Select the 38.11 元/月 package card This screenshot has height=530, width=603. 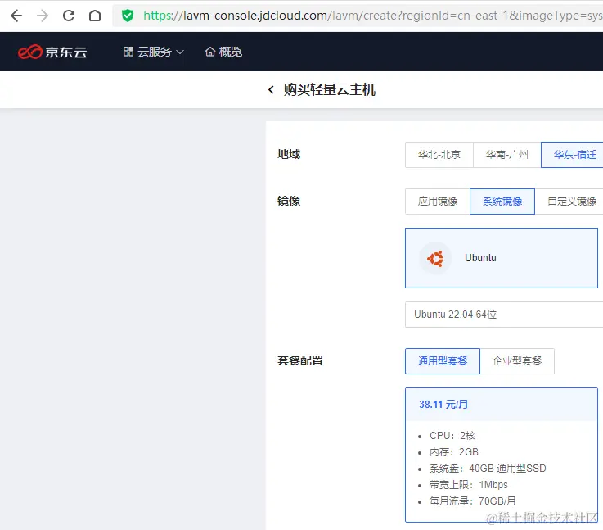[x=502, y=455]
